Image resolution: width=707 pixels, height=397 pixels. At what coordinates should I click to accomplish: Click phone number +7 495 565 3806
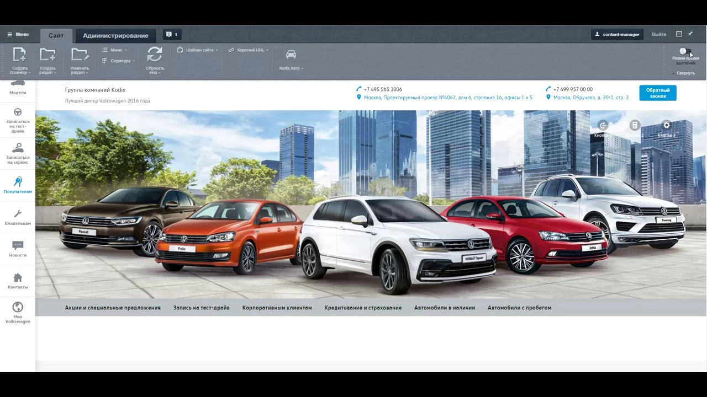pyautogui.click(x=383, y=89)
